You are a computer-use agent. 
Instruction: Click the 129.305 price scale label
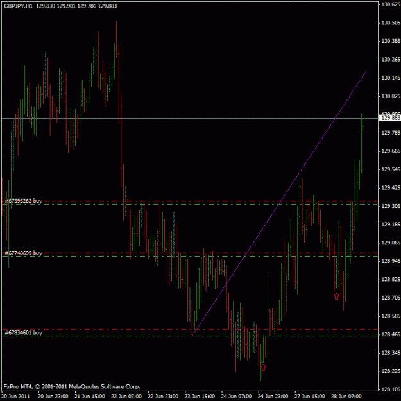tap(391, 206)
